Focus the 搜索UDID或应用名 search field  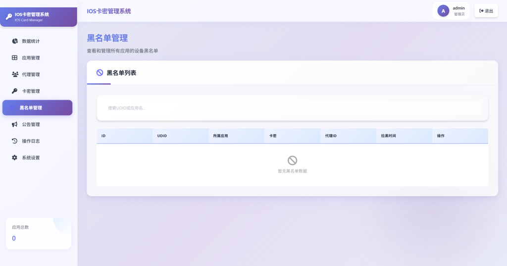click(292, 107)
